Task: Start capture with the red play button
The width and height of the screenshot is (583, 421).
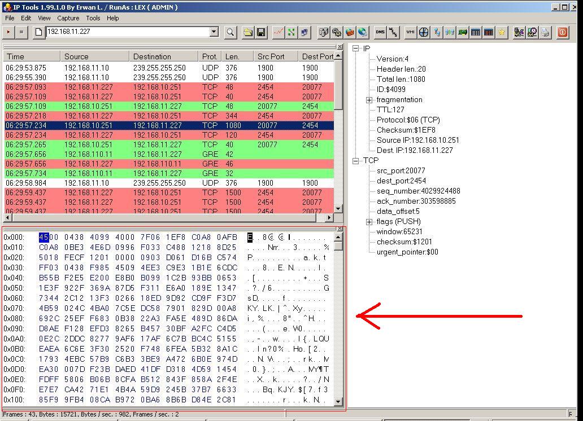Action: [x=8, y=32]
